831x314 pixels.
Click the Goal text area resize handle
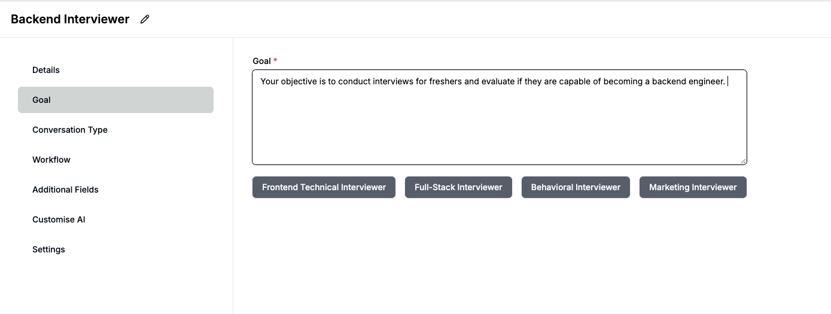[743, 161]
